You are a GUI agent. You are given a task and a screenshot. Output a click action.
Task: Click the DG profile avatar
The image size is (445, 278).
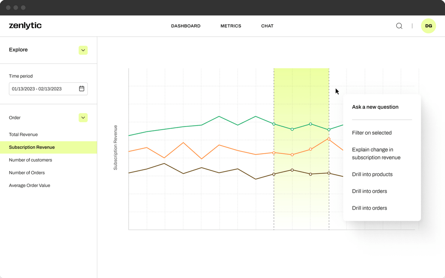[x=429, y=26]
